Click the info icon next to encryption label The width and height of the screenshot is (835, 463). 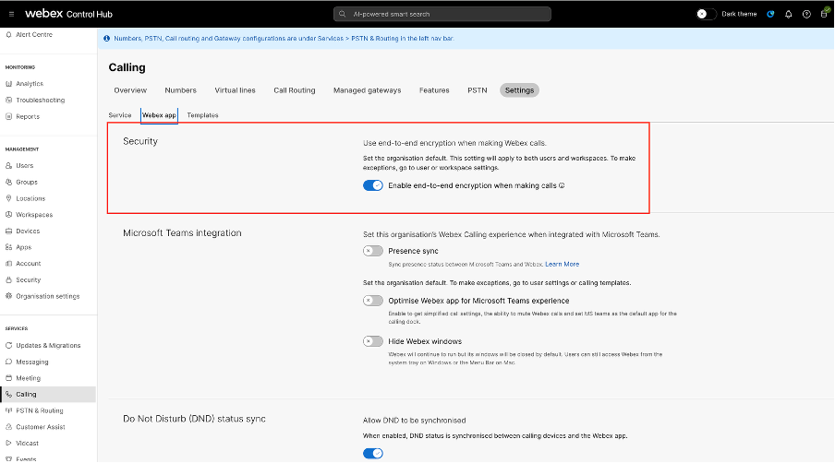click(562, 185)
